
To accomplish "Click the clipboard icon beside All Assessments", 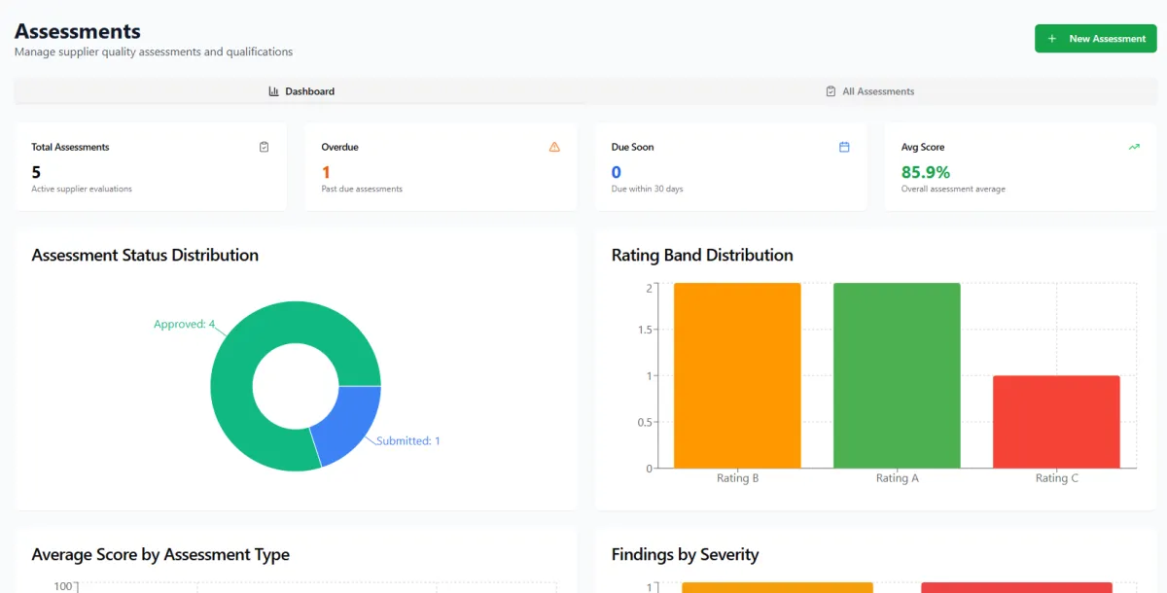I will click(x=831, y=91).
